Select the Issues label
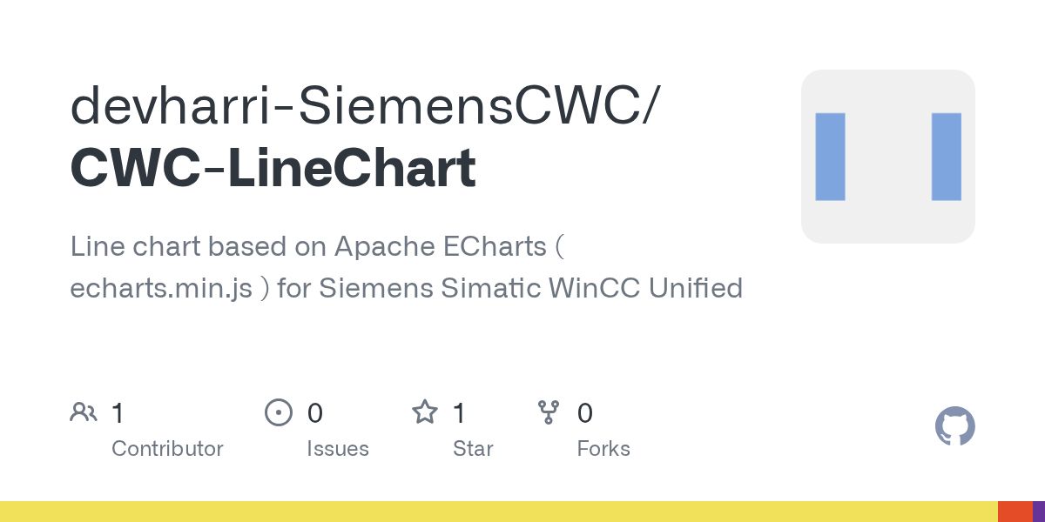Viewport: 1045px width, 522px height. (x=338, y=449)
